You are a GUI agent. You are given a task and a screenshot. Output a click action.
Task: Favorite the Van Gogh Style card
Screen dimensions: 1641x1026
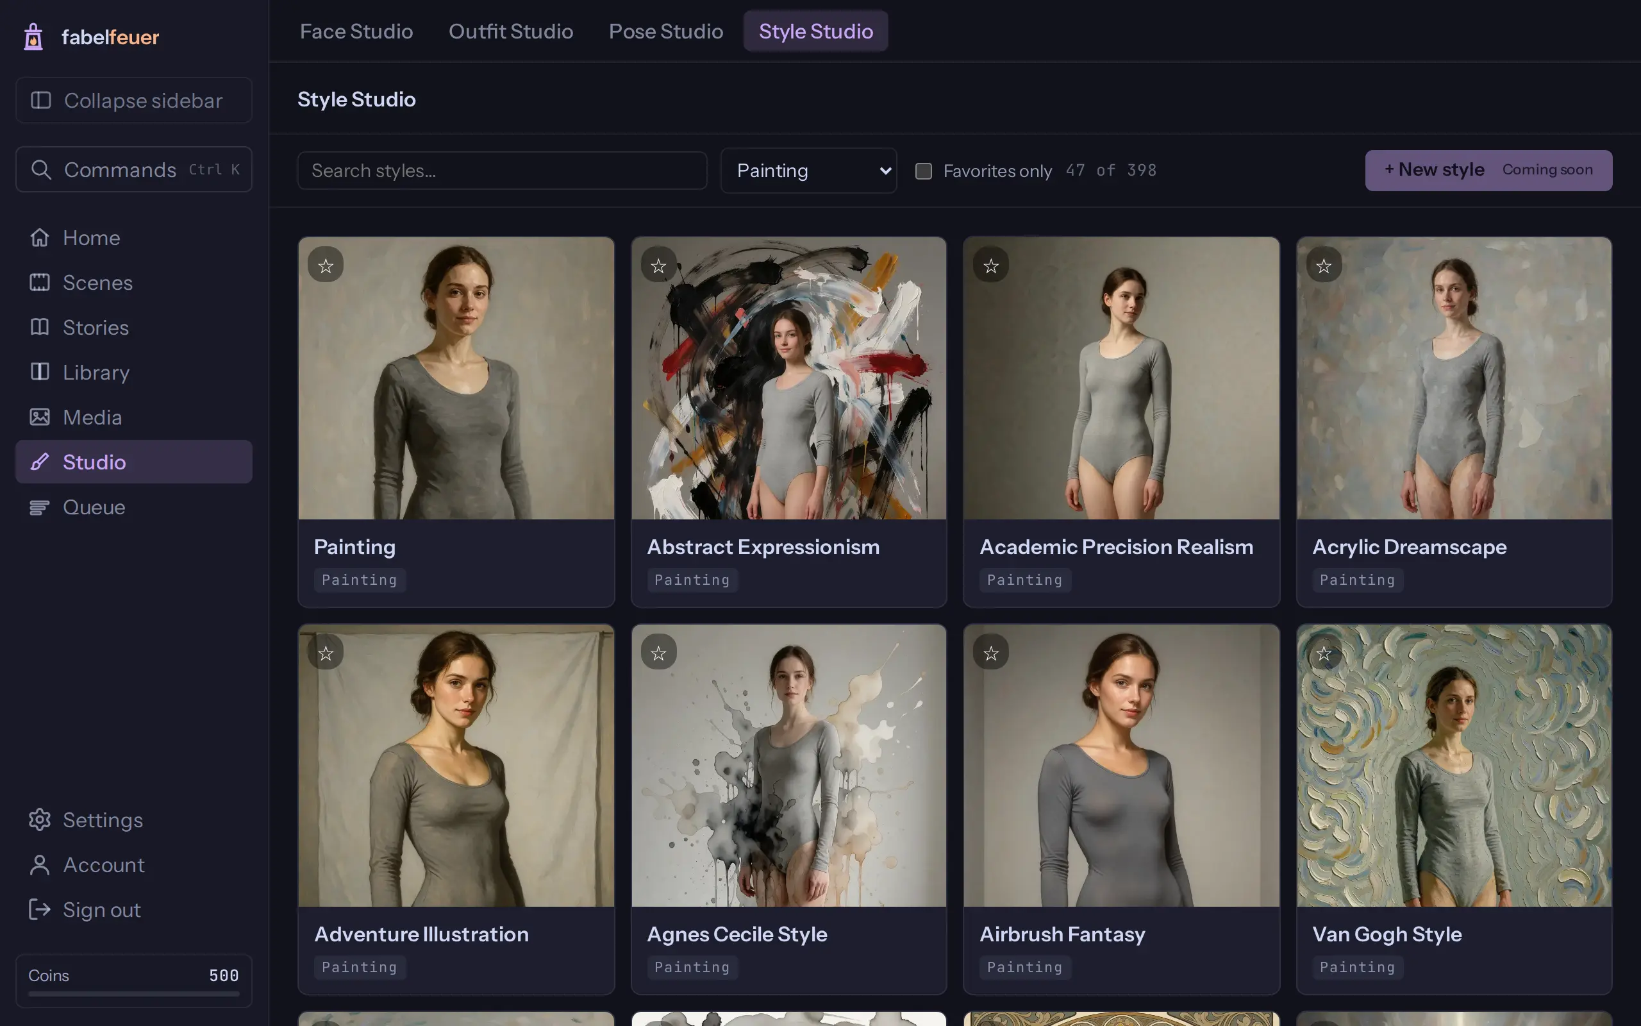point(1324,653)
